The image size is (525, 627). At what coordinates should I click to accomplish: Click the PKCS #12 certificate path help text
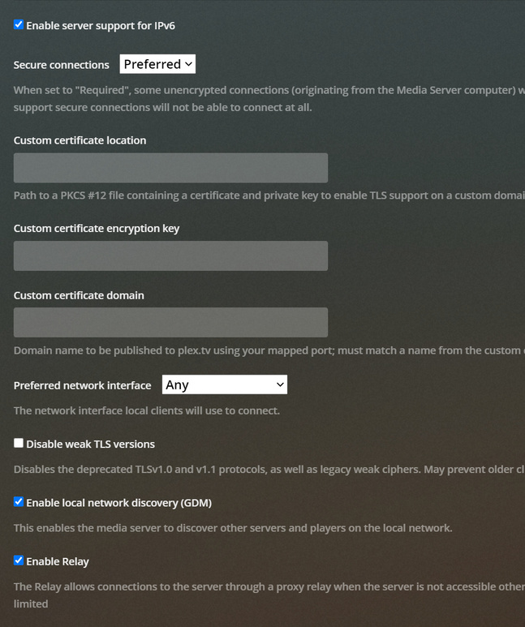pyautogui.click(x=268, y=195)
